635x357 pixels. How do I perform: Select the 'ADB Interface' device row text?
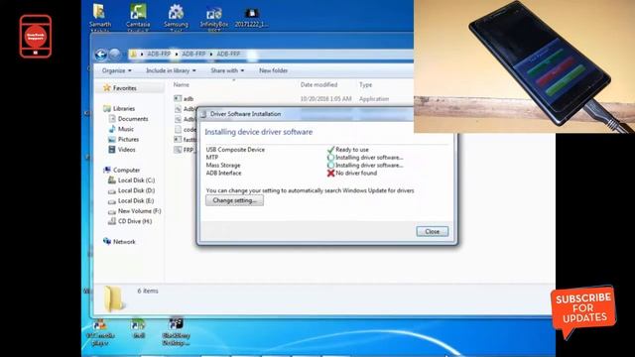(223, 173)
